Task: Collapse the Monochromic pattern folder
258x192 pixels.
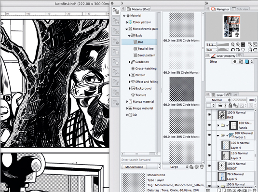Action: click(127, 29)
